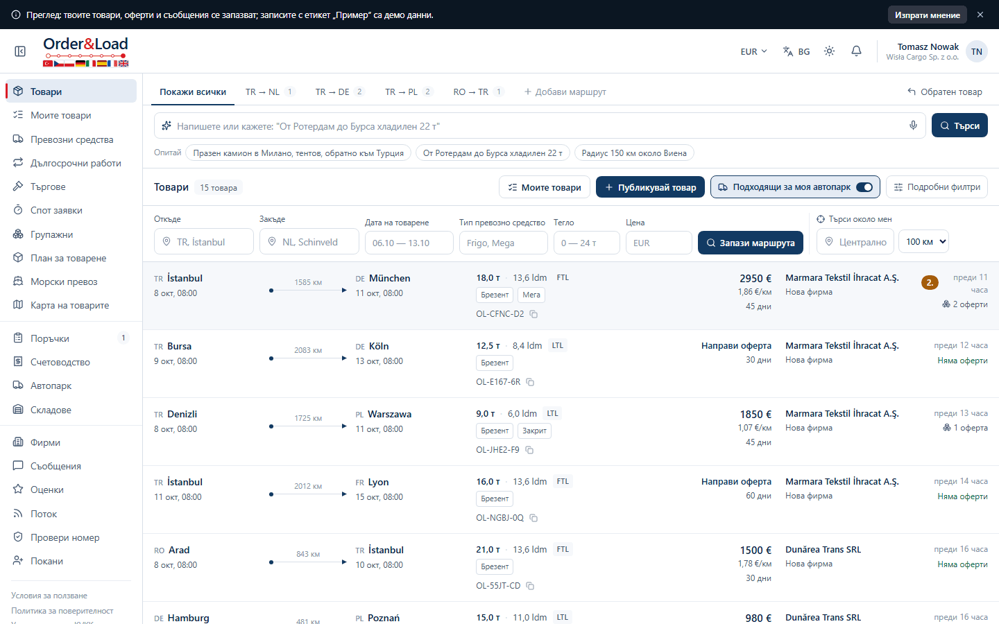
Task: Open Тип превозно средство field
Action: [503, 243]
